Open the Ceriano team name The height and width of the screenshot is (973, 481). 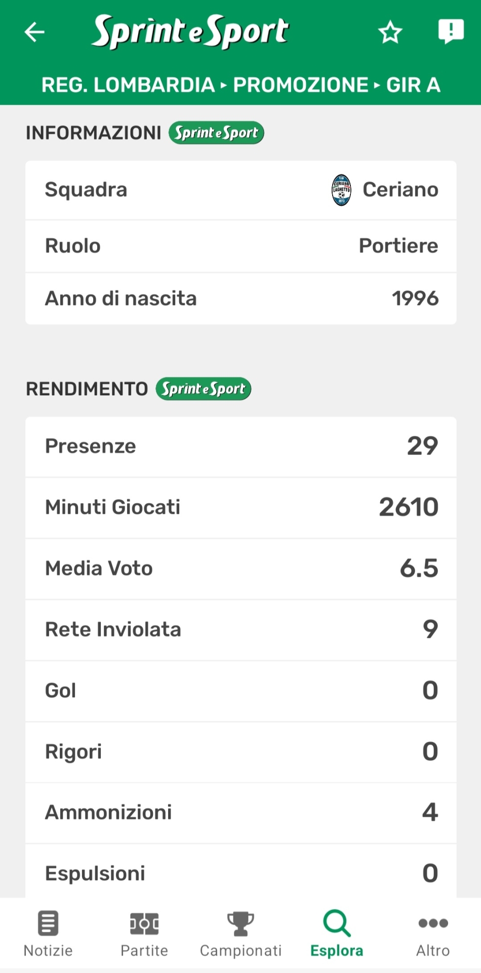(400, 190)
